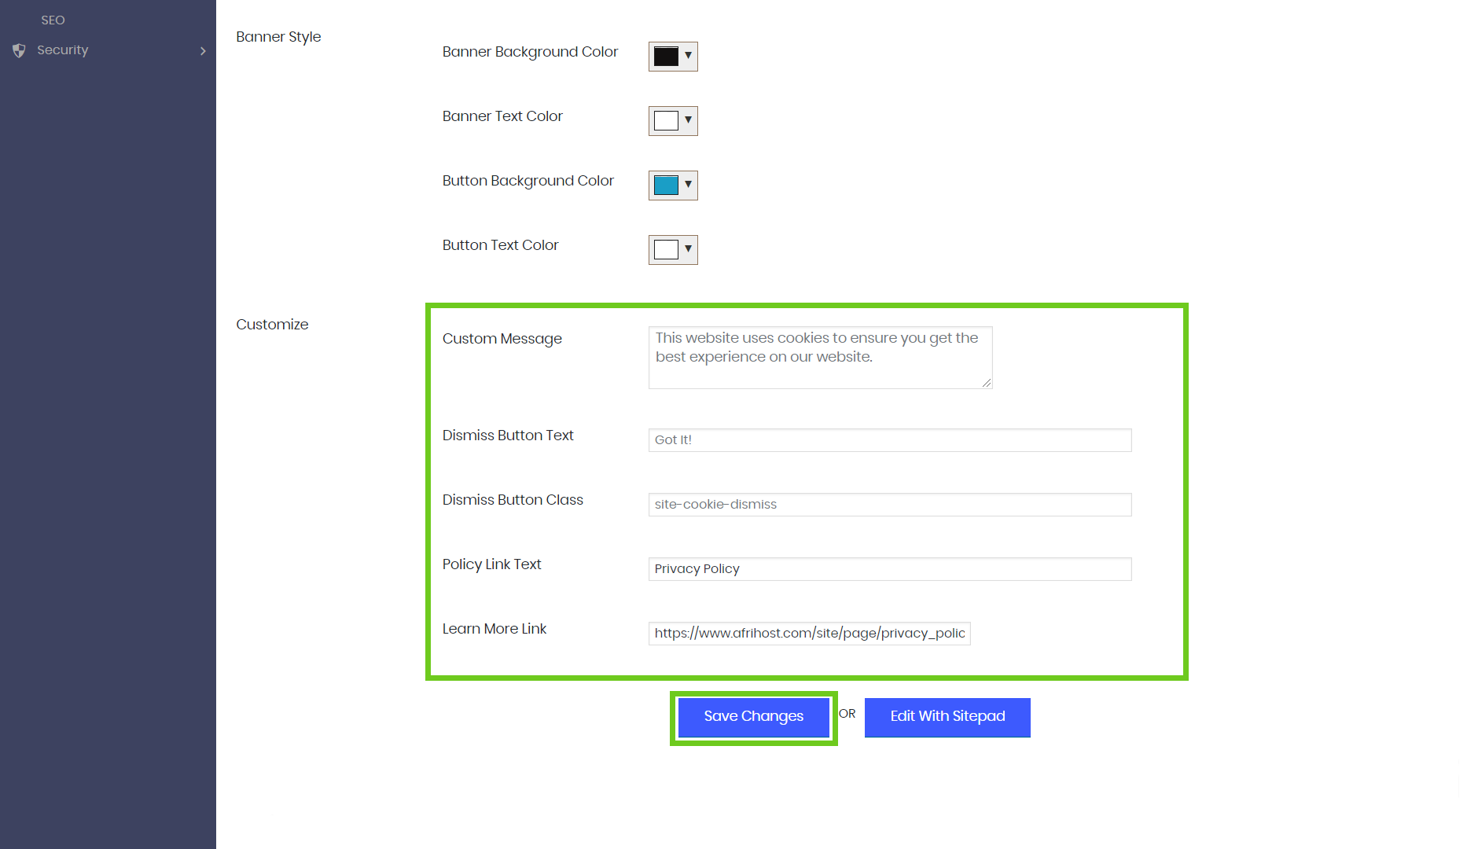Open the Security sidebar menu item

coord(63,50)
